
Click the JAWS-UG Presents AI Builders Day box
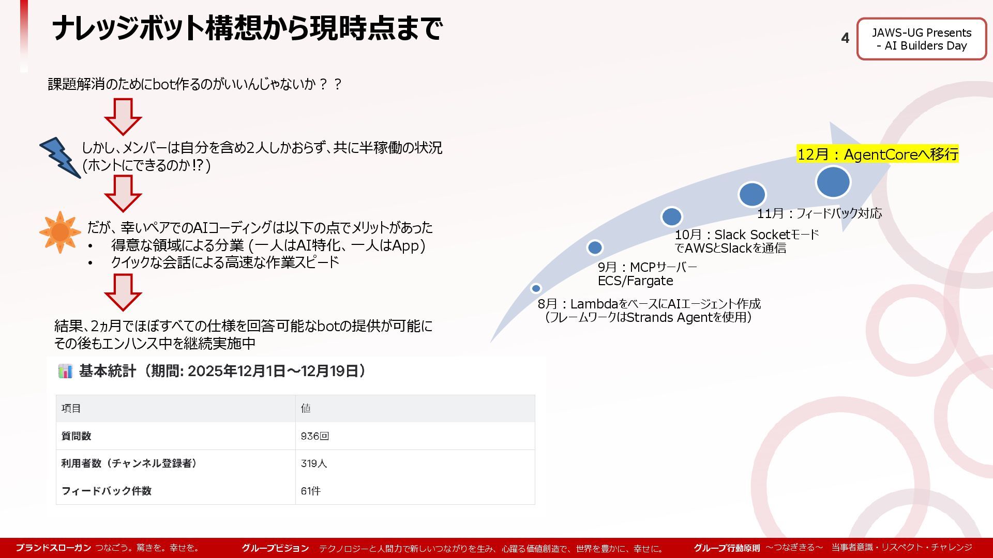921,39
